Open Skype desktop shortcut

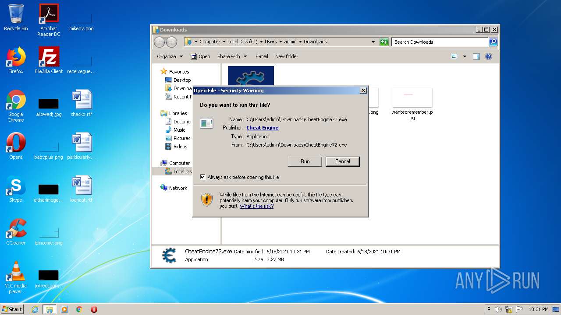[16, 189]
